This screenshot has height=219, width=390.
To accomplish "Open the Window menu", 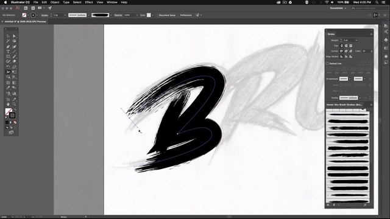I will tap(112, 2).
